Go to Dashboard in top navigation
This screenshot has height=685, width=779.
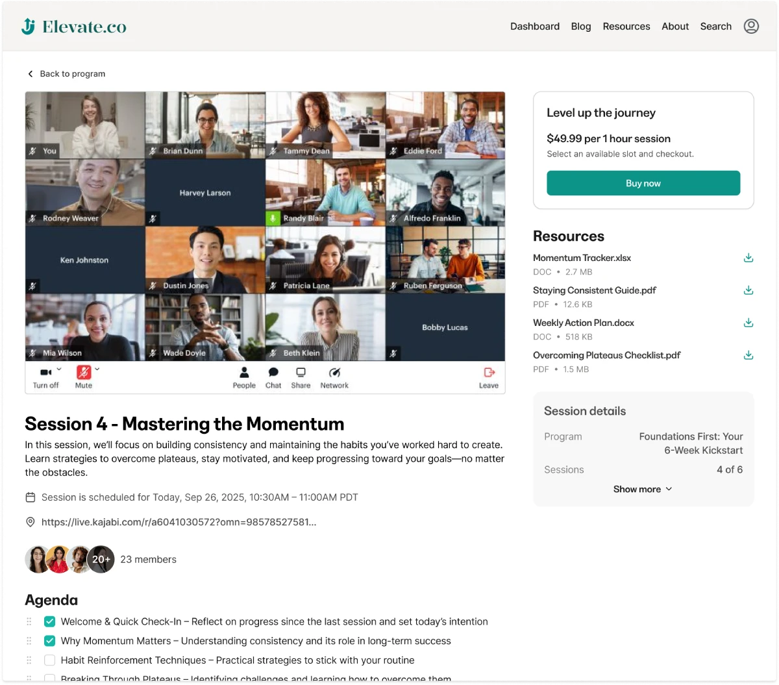[x=535, y=26]
